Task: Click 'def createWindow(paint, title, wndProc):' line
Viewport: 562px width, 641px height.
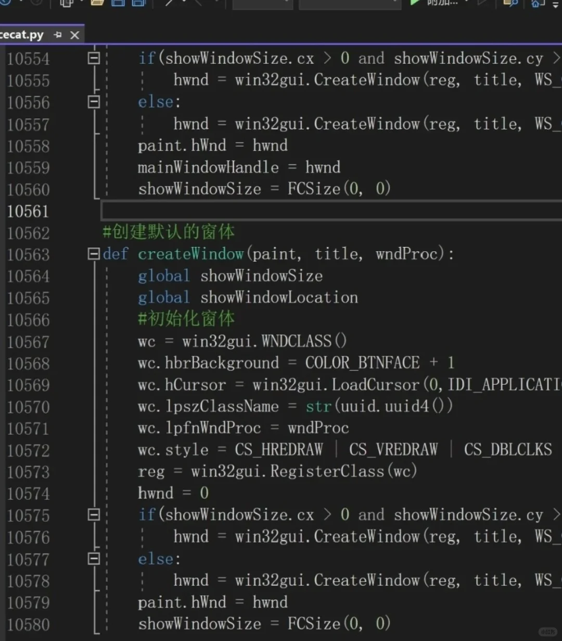Action: [x=278, y=254]
